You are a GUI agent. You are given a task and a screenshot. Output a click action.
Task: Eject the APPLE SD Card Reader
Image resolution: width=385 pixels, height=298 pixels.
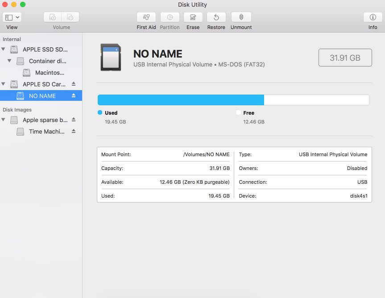(74, 84)
